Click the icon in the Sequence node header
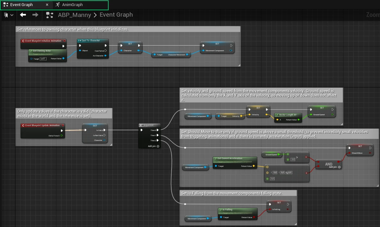The width and height of the screenshot is (380, 227). click(141, 125)
